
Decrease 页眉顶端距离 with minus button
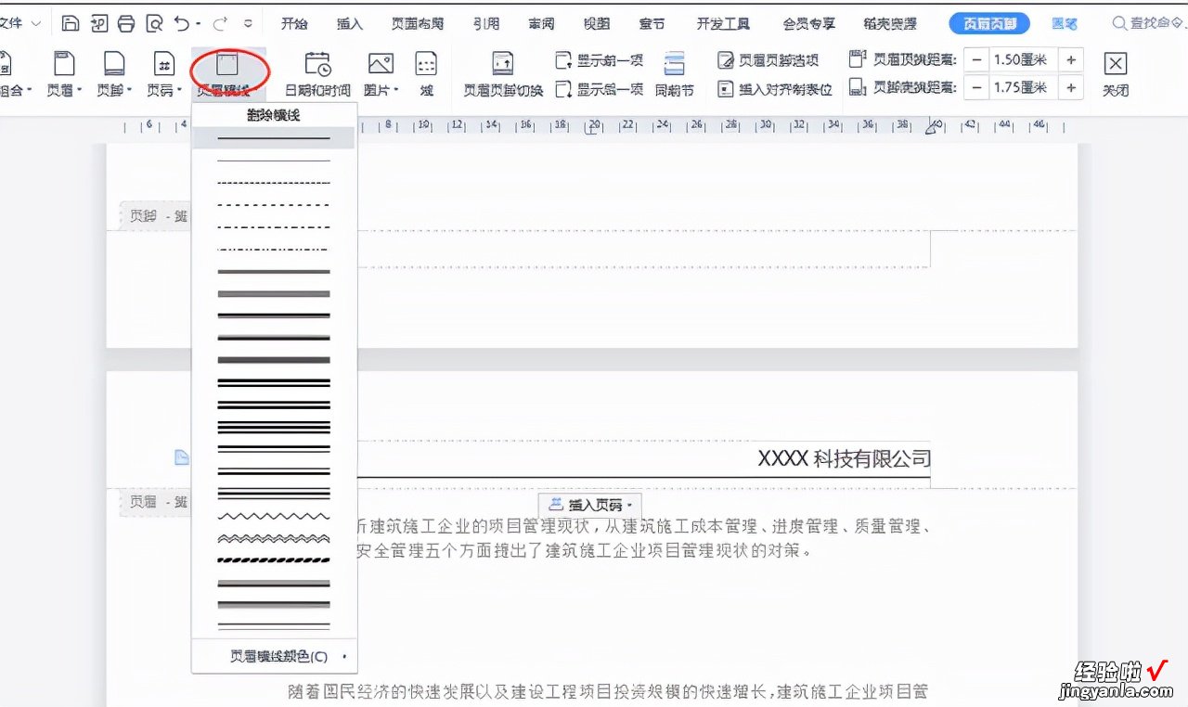point(976,60)
